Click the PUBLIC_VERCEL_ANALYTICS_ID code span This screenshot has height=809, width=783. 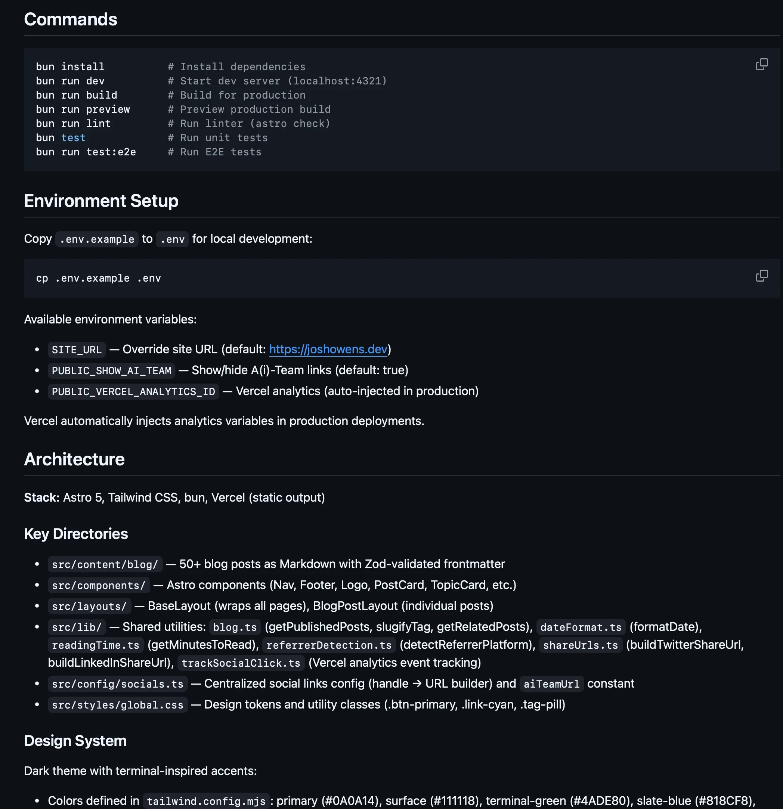tap(133, 391)
